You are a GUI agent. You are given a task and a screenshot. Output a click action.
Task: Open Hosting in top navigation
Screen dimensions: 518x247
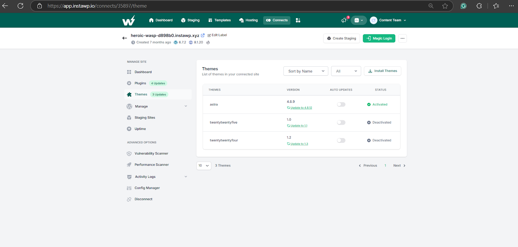(x=248, y=20)
